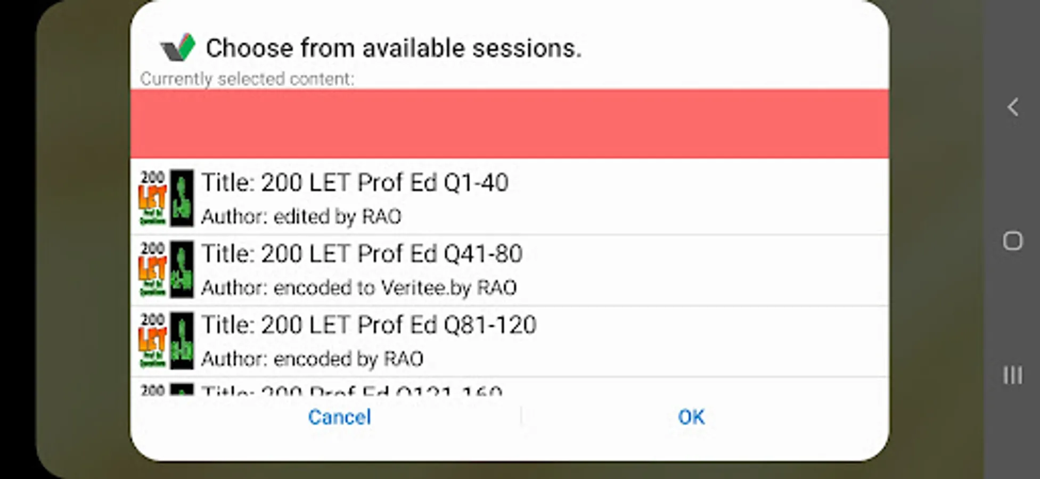
Task: Click the 200 LET icon for Q1-40
Action: tap(152, 198)
